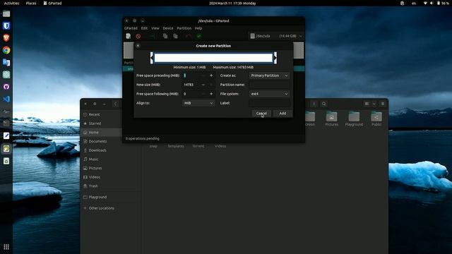Click the red Delete partition toolbar icon
The width and height of the screenshot is (452, 254).
(138, 36)
